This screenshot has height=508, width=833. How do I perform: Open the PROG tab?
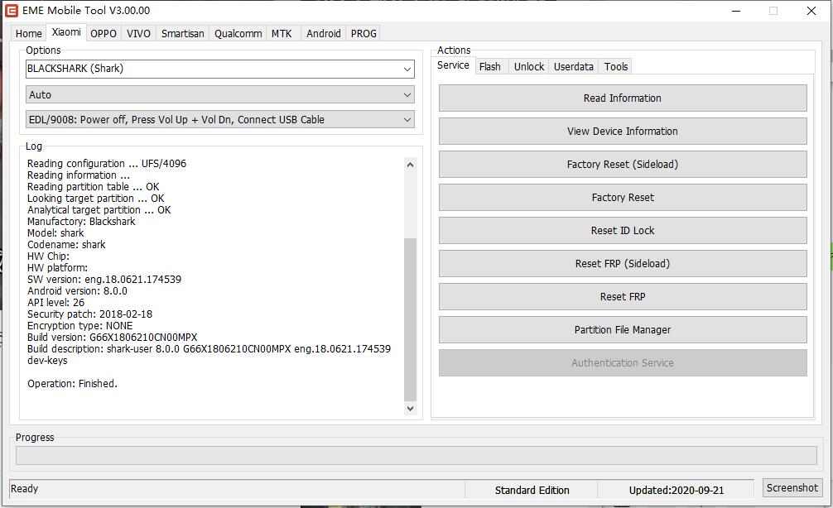click(364, 33)
